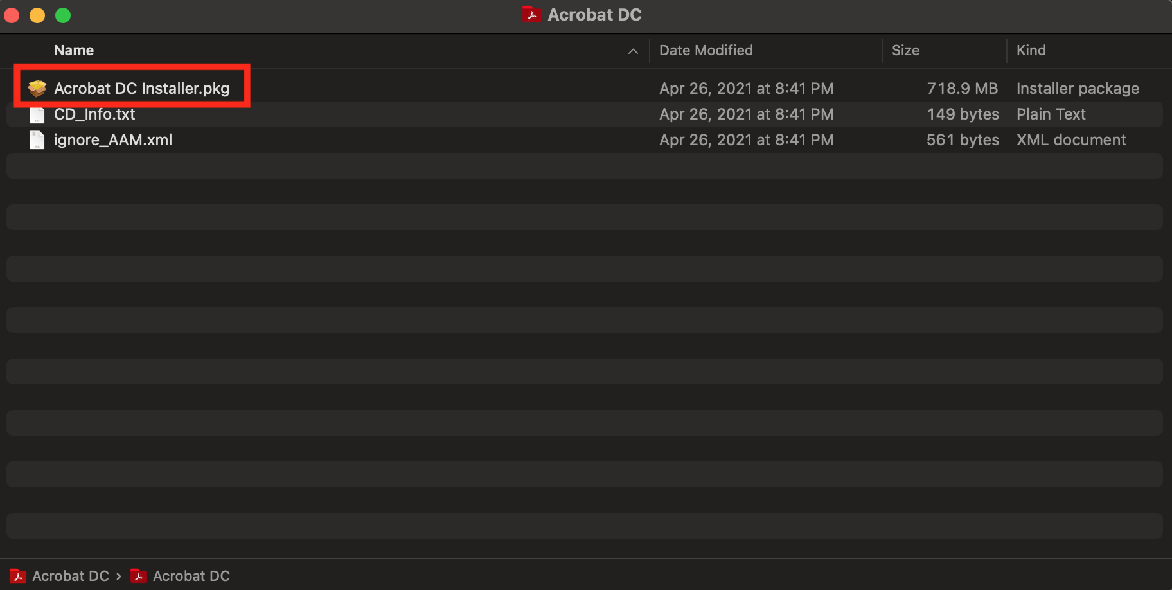Select the ignore_AAM.xml file name
This screenshot has width=1172, height=590.
(113, 140)
